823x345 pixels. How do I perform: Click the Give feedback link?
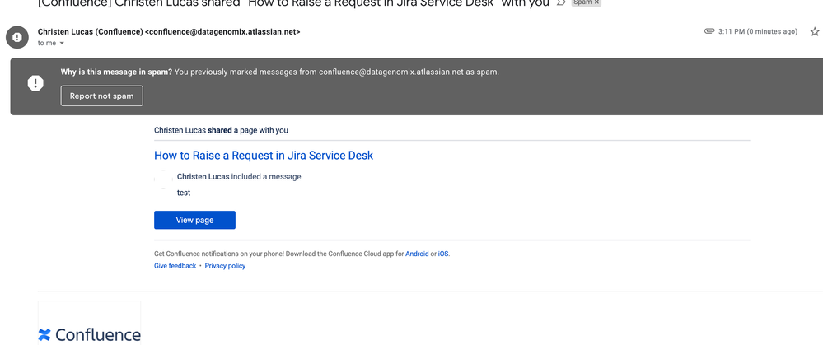pos(175,266)
